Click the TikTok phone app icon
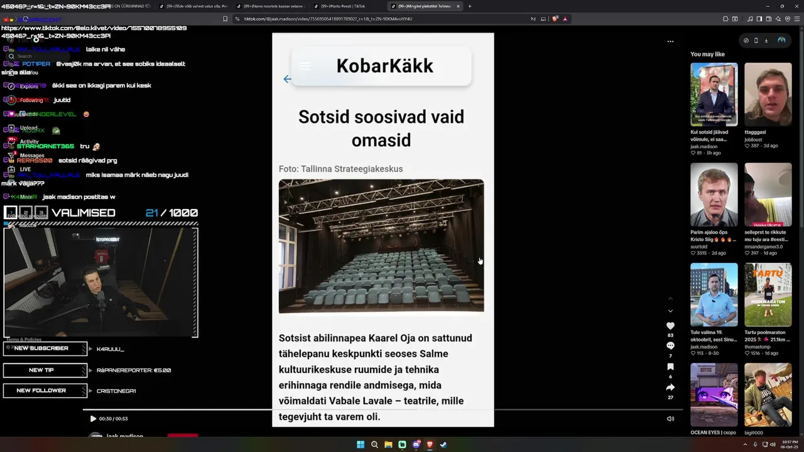Image resolution: width=804 pixels, height=452 pixels. (756, 40)
